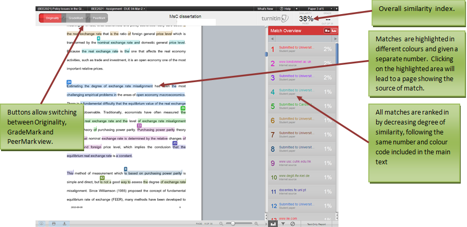
Task: Expand the BEE2021 Assignment dropdown
Action: [118, 9]
